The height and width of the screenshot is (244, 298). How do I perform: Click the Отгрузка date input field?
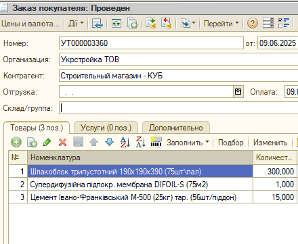click(146, 92)
